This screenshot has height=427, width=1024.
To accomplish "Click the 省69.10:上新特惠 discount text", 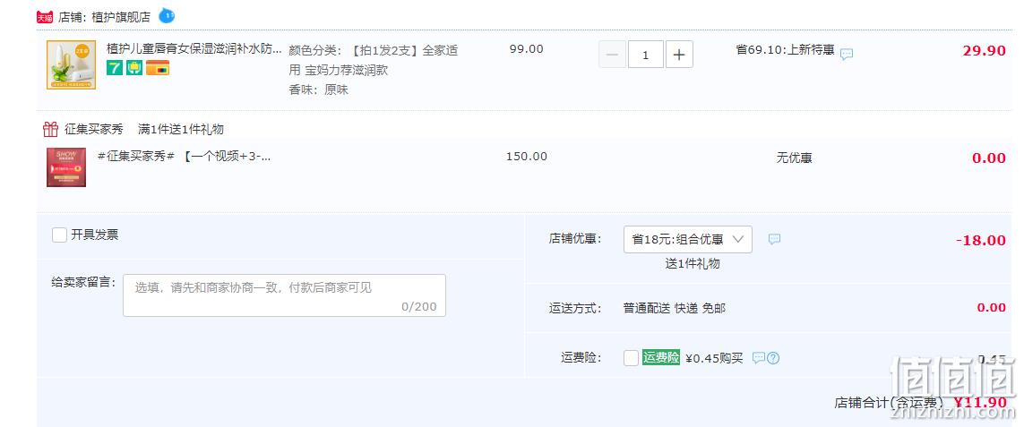I will click(785, 49).
